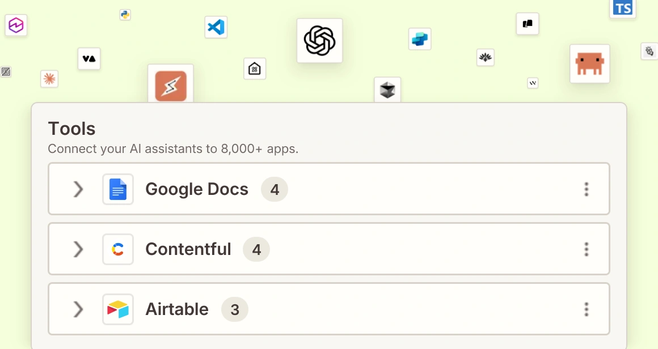Screen dimensions: 658x349
Task: Click the OpenAI ChatGPT logo tile
Action: click(x=319, y=41)
